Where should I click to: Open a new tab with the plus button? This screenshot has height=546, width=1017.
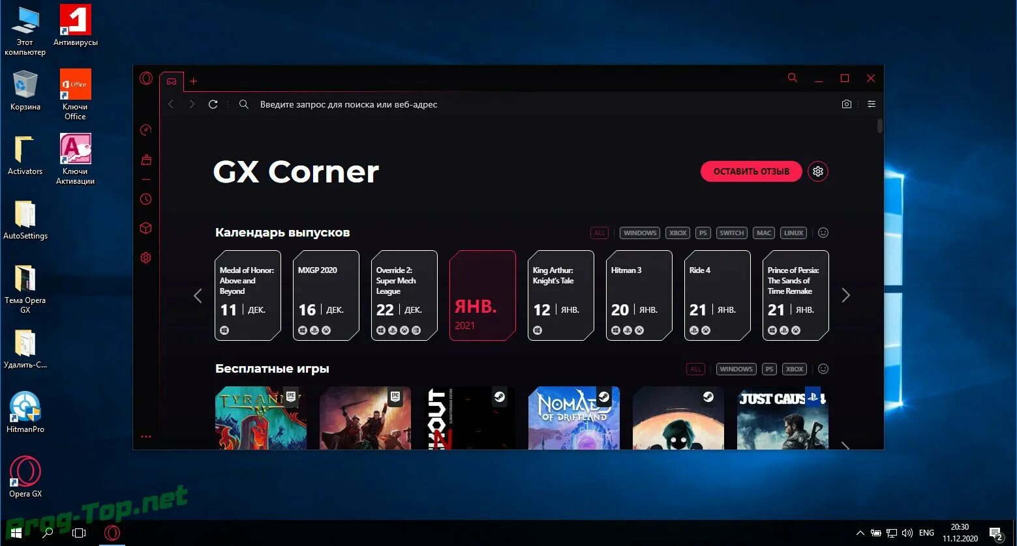[194, 81]
